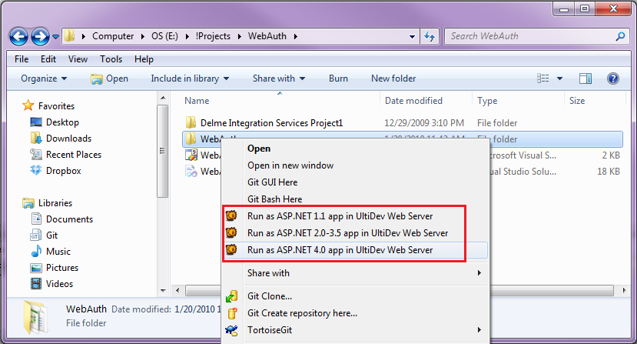The image size is (637, 344).
Task: Choose Open in new window
Action: [290, 165]
